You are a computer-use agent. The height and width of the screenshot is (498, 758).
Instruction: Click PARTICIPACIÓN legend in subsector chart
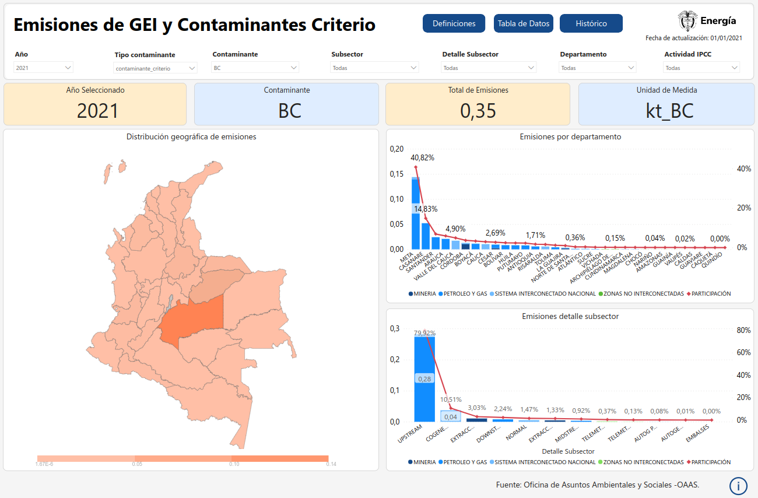pos(708,462)
